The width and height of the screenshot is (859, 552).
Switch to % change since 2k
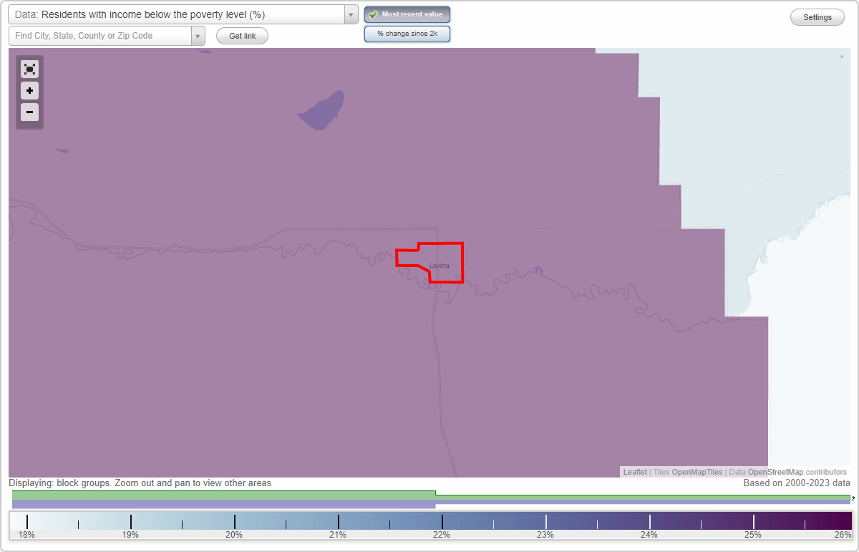tap(407, 34)
